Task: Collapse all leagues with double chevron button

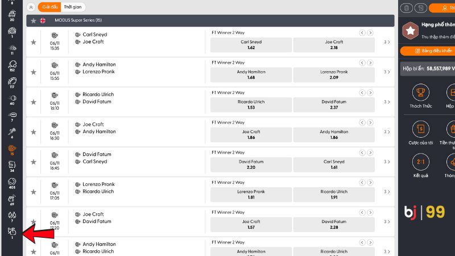Action: (31, 7)
